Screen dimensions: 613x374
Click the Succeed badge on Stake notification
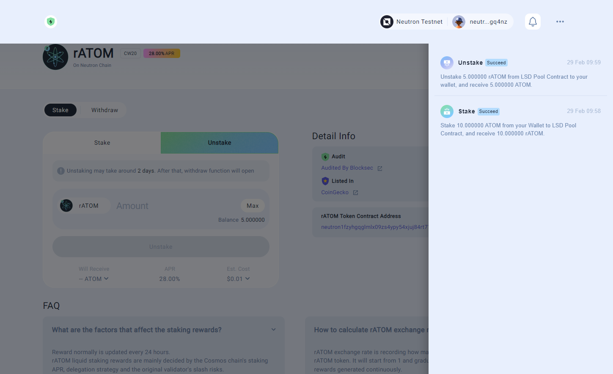click(489, 112)
